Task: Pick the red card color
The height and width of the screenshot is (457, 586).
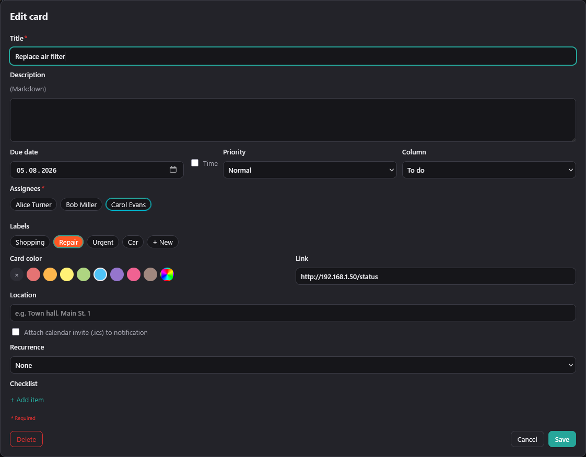Action: pyautogui.click(x=33, y=275)
